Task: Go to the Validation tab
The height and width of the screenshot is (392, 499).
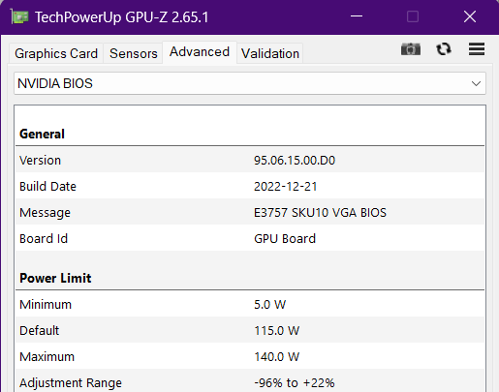Action: point(270,53)
